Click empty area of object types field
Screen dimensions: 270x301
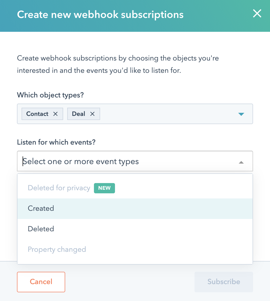167,114
